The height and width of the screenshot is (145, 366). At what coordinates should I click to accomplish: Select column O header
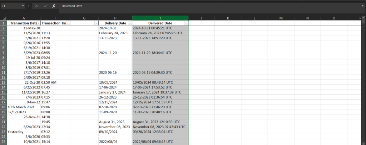pyautogui.click(x=334, y=18)
